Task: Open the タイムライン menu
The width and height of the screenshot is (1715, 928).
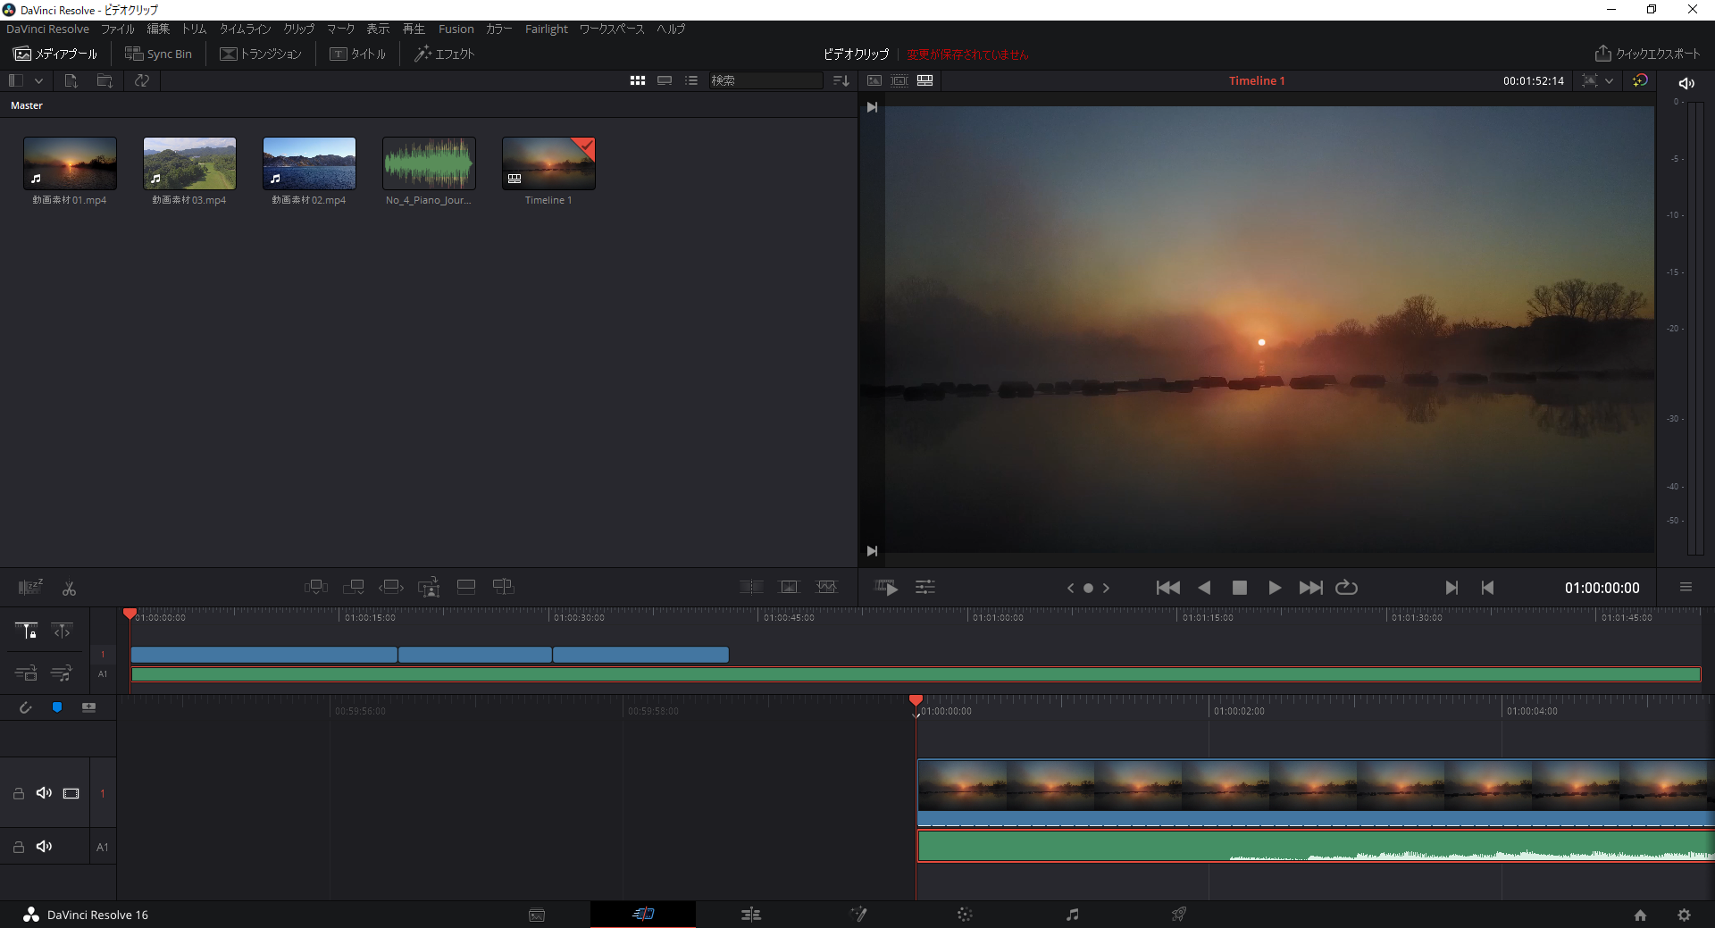Action: 245,29
